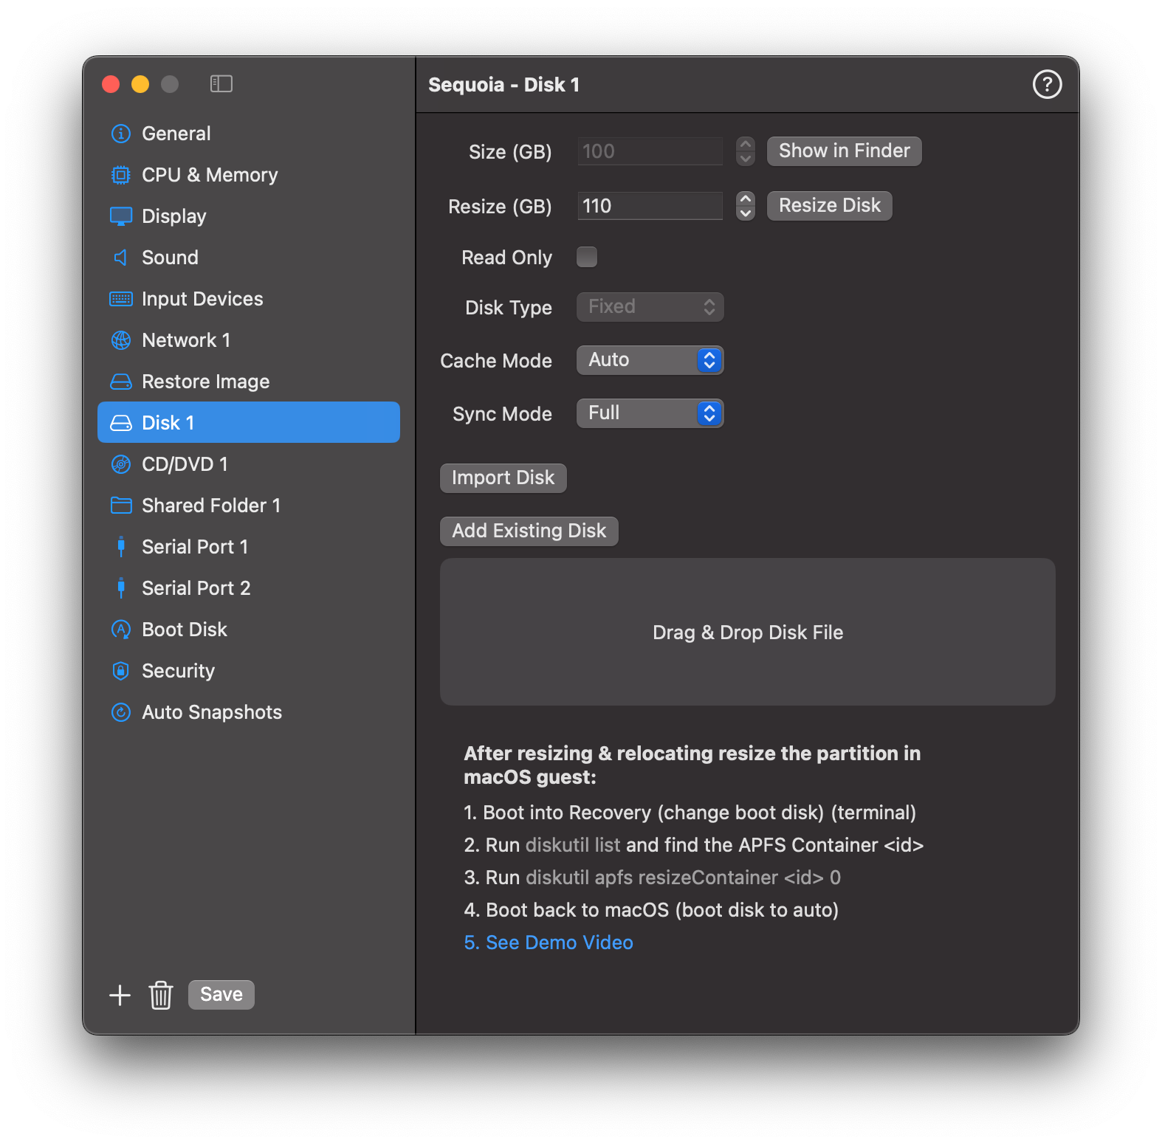Viewport: 1162px width, 1144px height.
Task: Open help with the question mark icon
Action: (x=1046, y=84)
